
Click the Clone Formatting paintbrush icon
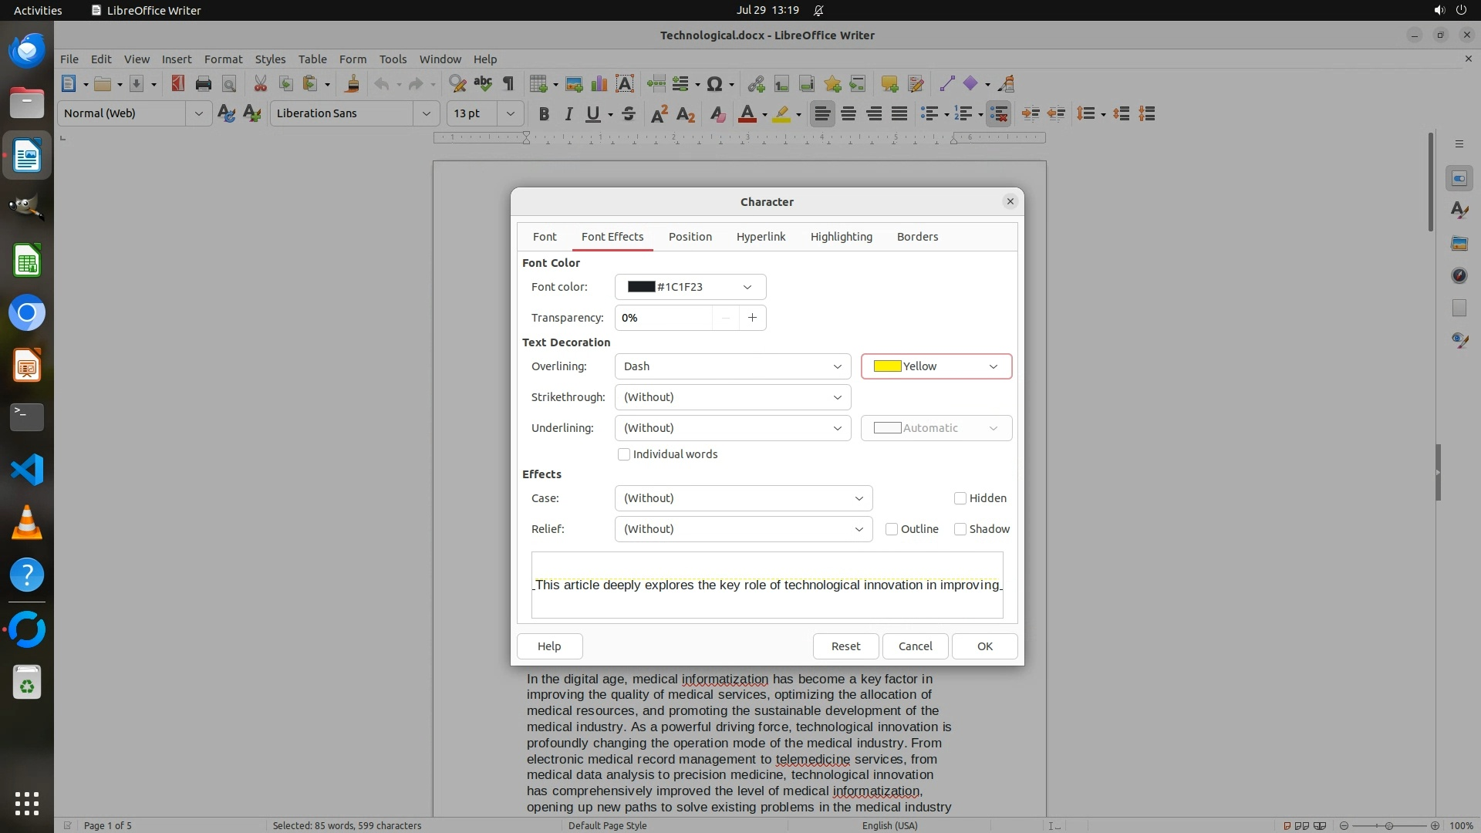click(352, 84)
